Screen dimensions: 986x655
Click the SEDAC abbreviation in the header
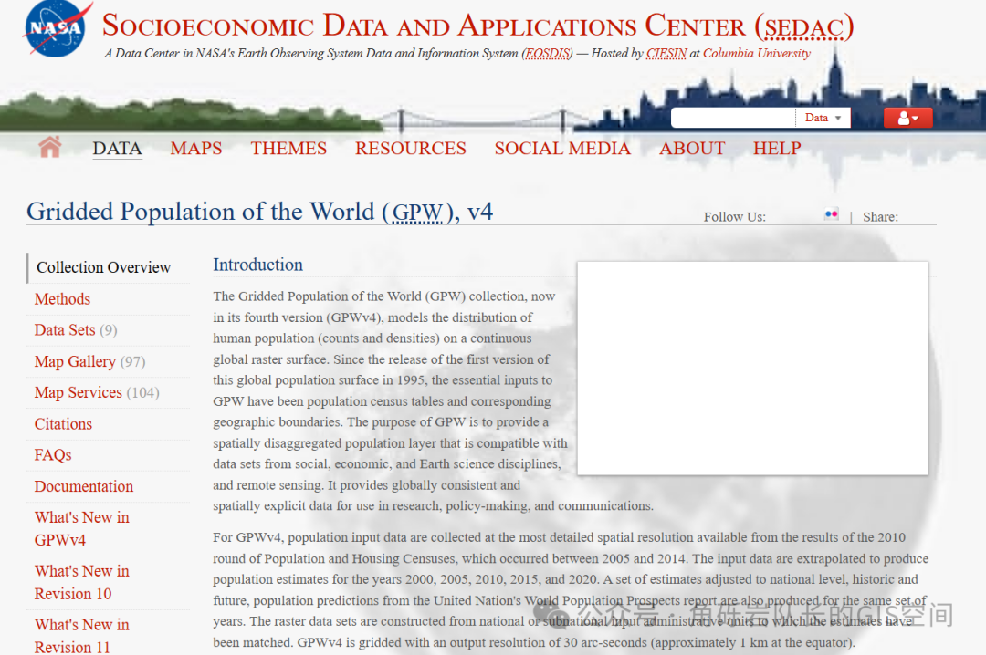[804, 27]
